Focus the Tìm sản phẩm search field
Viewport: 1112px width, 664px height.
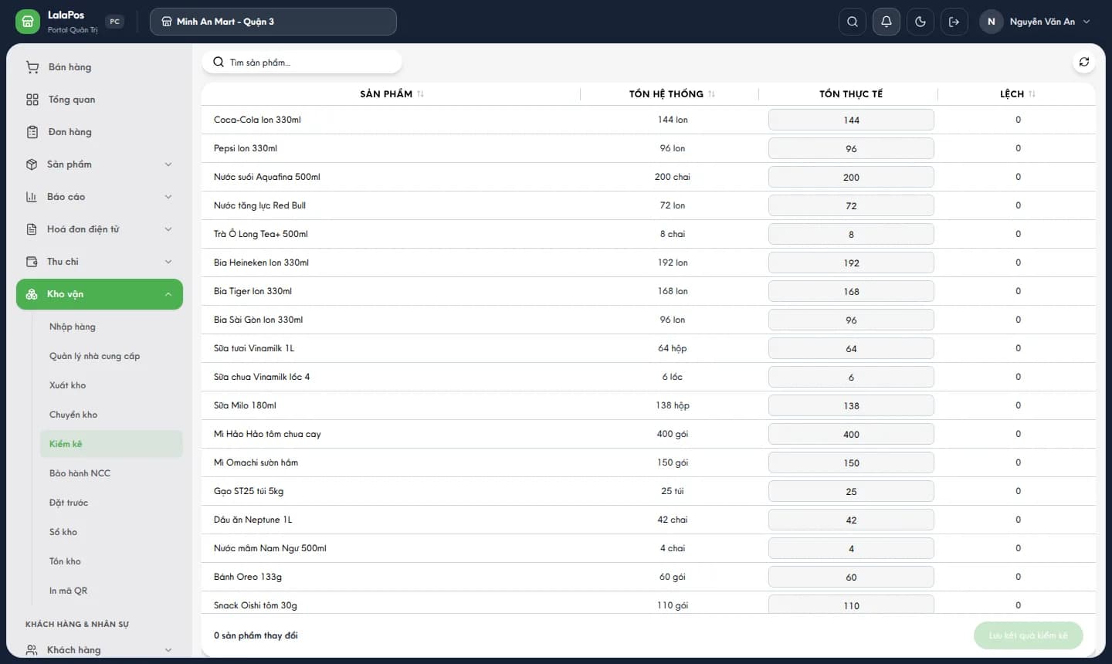302,63
